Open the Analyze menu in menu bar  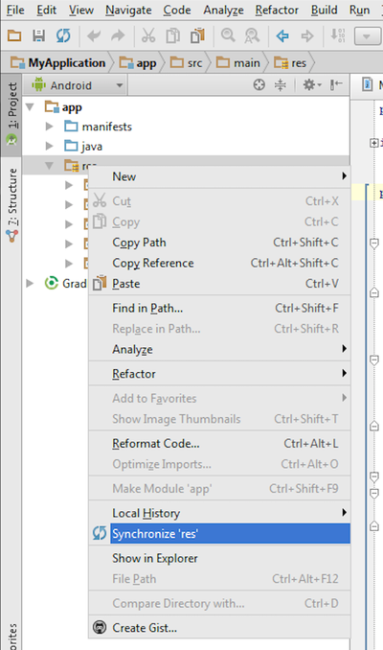(x=223, y=10)
